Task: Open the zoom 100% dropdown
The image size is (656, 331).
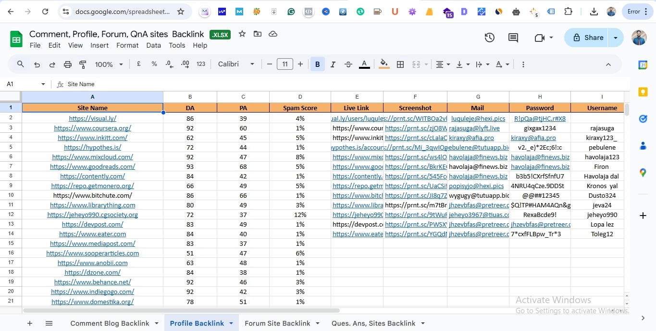Action: [x=109, y=64]
